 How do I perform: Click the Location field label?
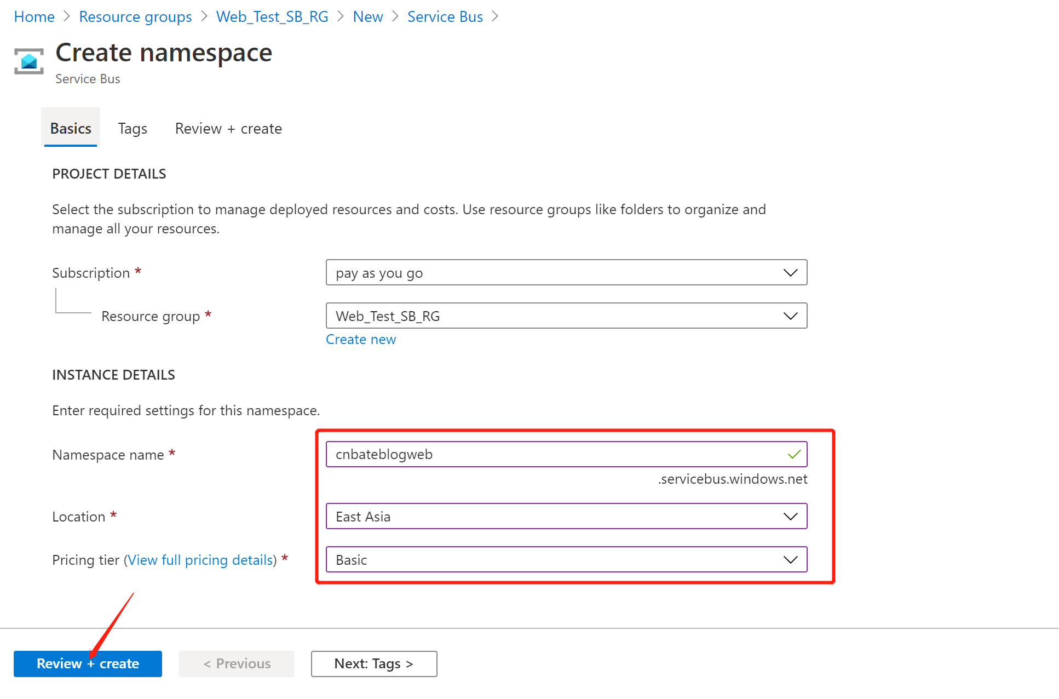point(78,517)
